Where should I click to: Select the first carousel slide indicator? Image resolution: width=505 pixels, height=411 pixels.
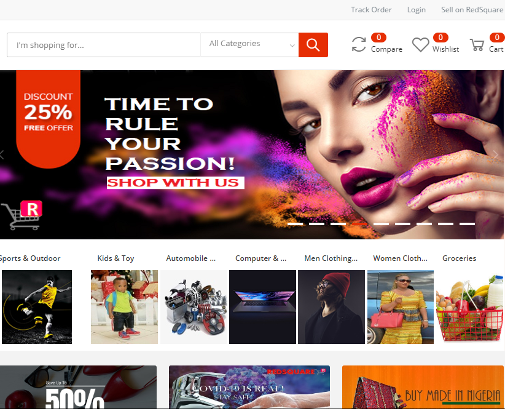point(295,224)
